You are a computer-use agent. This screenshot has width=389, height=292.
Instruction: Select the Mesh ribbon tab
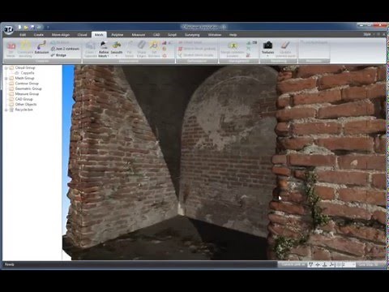pos(99,35)
